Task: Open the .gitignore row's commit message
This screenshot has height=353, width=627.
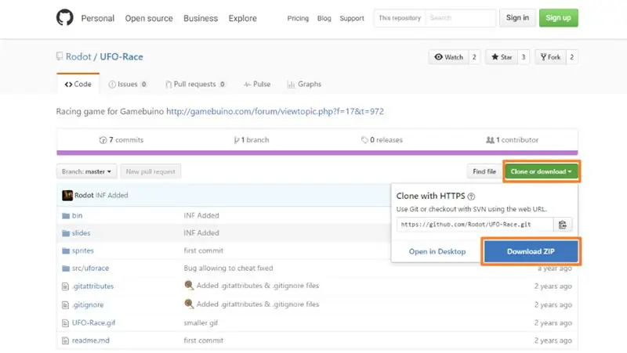Action: [x=258, y=304]
